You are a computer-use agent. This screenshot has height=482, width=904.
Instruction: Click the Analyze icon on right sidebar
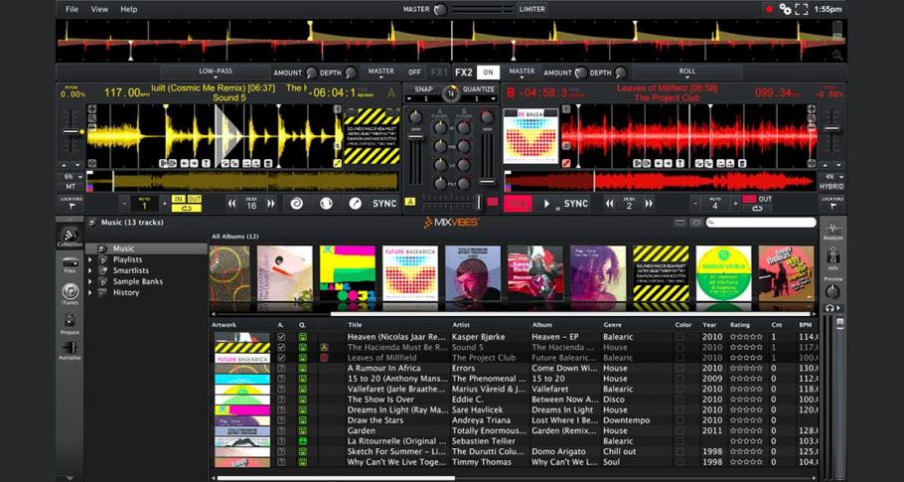click(832, 231)
